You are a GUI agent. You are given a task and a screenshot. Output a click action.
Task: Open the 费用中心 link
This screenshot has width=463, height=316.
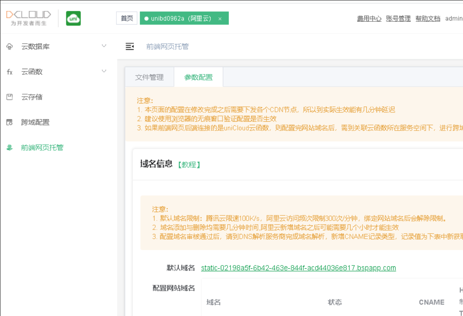[x=368, y=19]
